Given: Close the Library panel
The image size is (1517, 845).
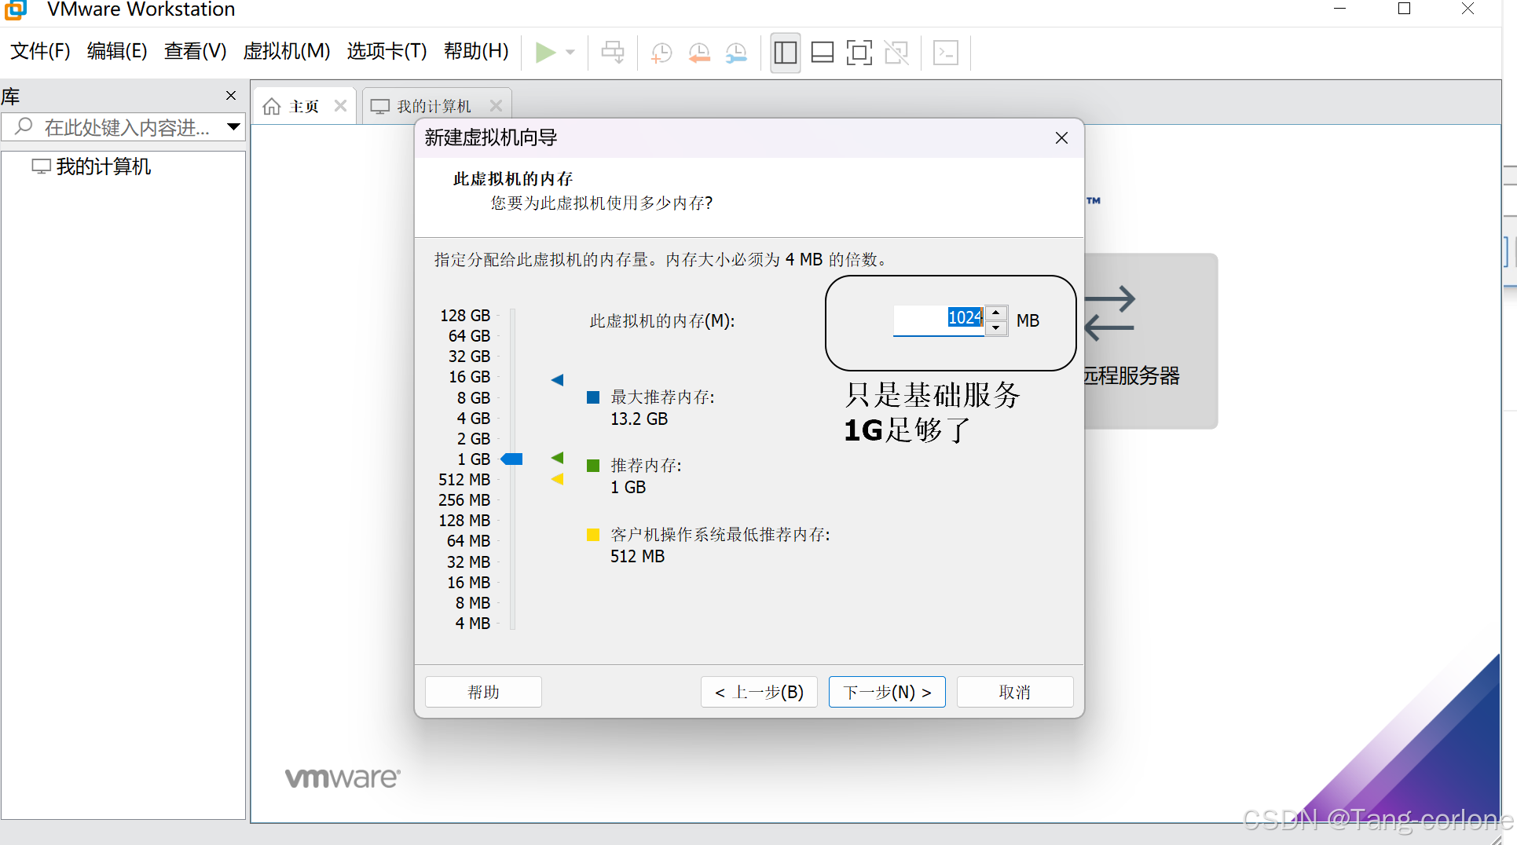Looking at the screenshot, I should pos(231,95).
